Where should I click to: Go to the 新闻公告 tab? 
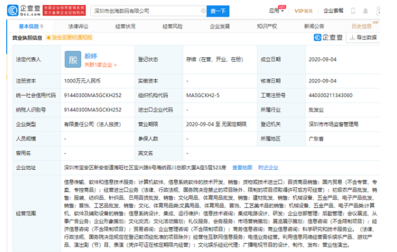(314, 26)
